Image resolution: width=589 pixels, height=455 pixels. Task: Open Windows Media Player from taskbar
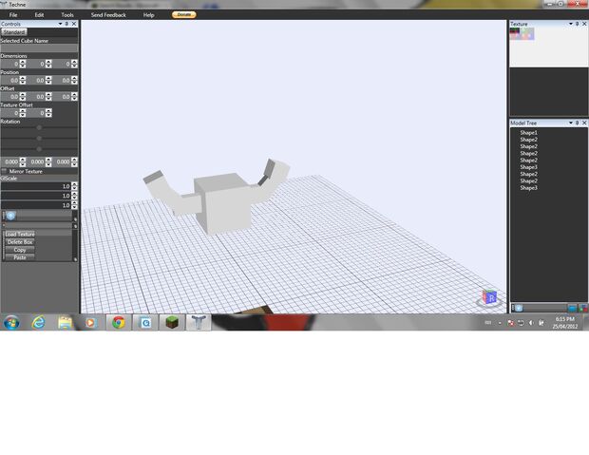(90, 323)
